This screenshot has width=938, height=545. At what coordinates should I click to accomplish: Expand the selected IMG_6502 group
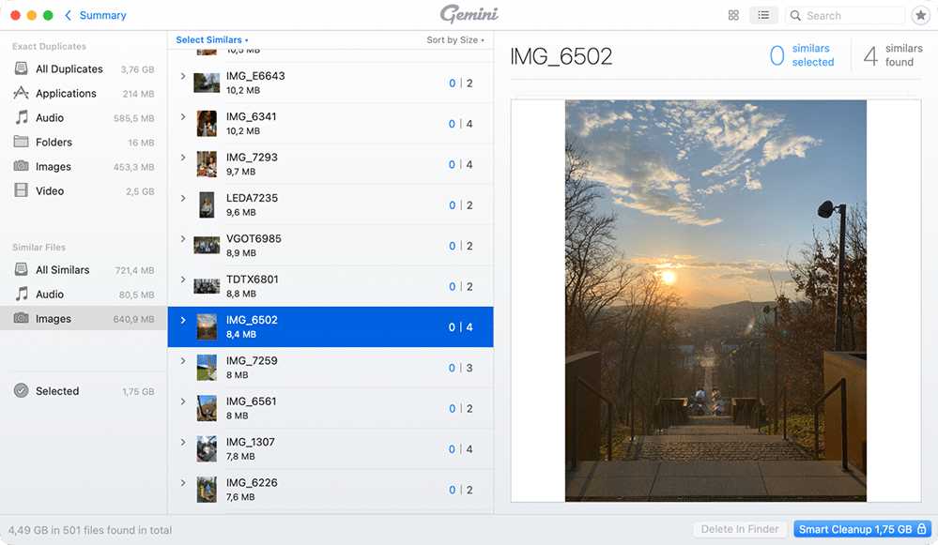[183, 320]
